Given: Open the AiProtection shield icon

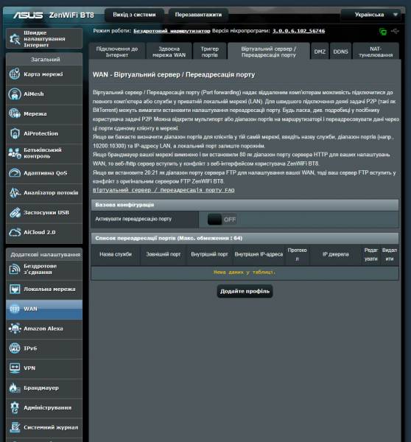Looking at the screenshot, I should click(15, 133).
